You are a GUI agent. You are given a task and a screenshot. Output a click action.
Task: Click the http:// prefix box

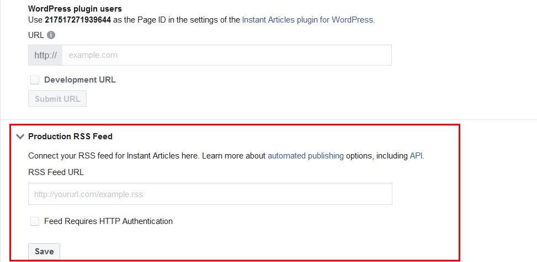click(x=45, y=55)
